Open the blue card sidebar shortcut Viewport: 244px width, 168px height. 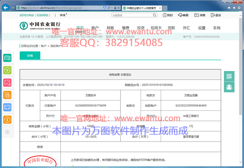point(7,107)
